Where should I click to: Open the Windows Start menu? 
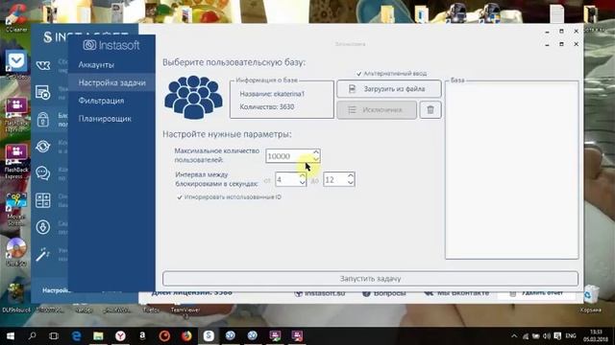11,336
